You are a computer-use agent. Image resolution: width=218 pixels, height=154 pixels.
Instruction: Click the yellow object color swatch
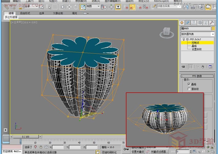213,28
